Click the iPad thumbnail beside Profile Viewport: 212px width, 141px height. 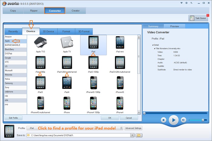point(9,131)
